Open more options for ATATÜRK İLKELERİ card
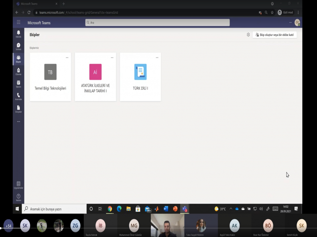 pyautogui.click(x=112, y=58)
